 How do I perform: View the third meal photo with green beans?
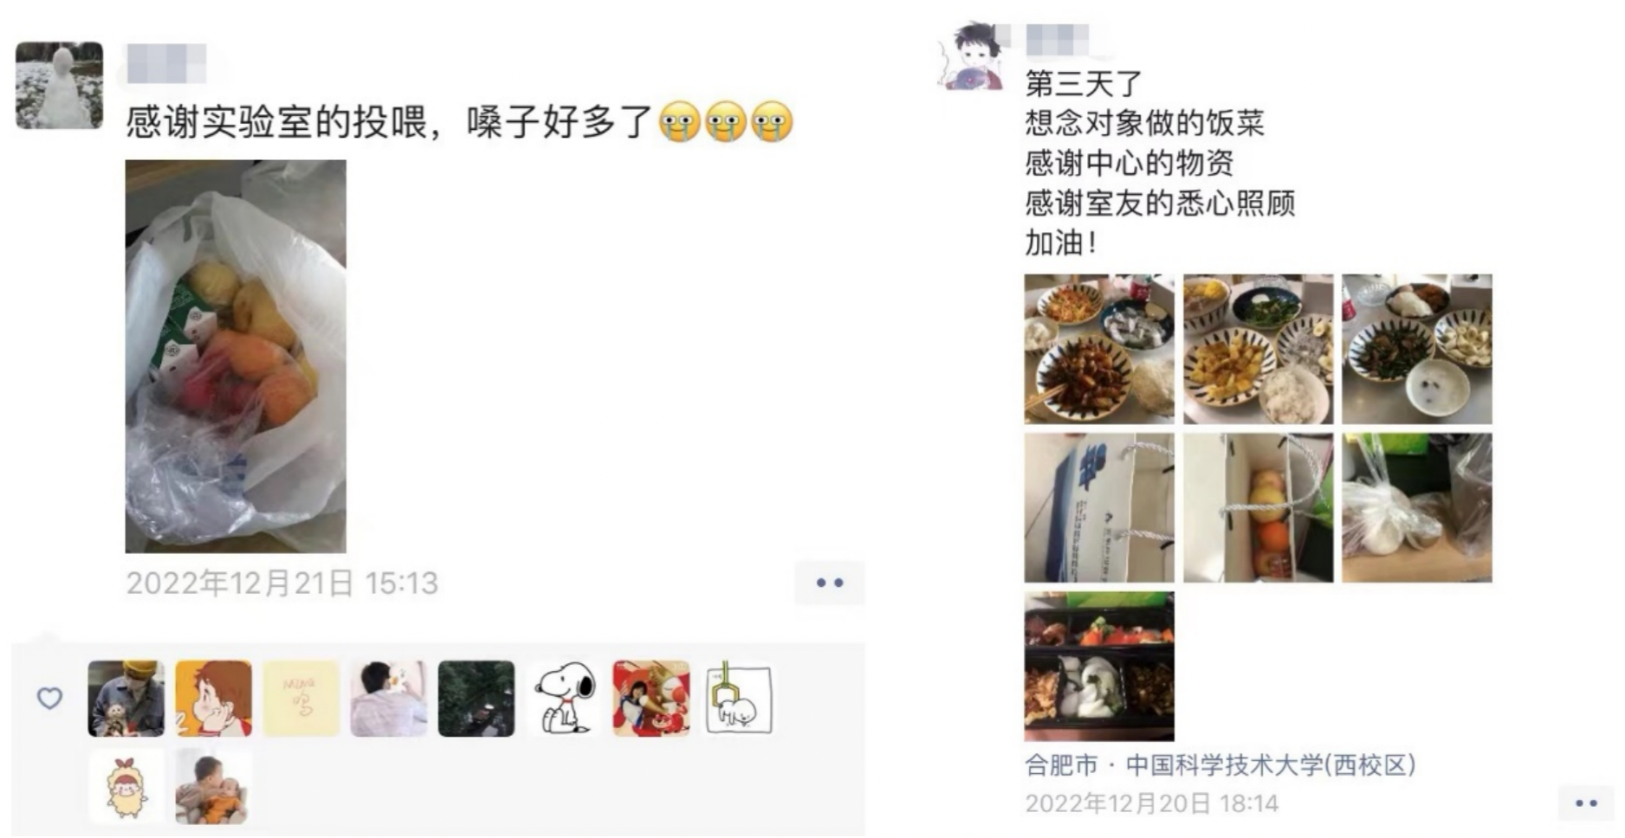point(1417,349)
